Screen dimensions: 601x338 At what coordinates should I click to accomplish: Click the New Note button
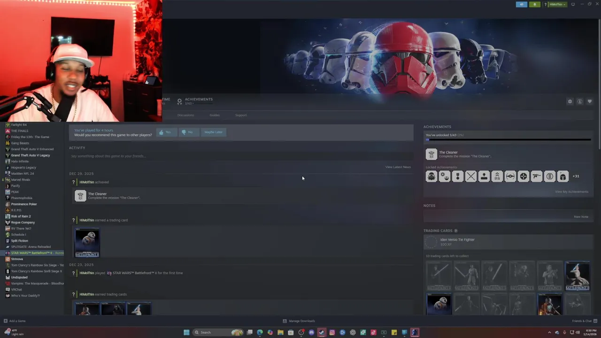[581, 217]
